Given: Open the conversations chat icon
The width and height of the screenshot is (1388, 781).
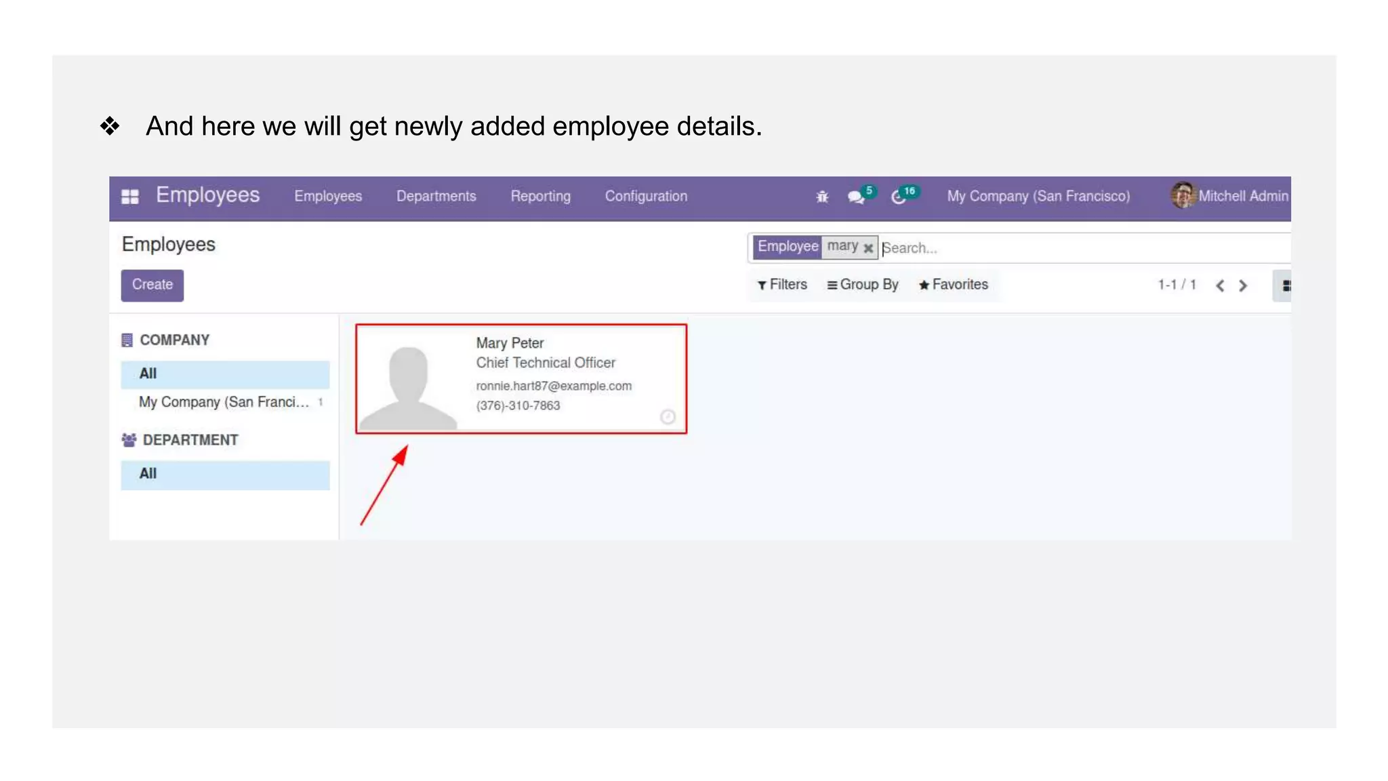Looking at the screenshot, I should (855, 197).
